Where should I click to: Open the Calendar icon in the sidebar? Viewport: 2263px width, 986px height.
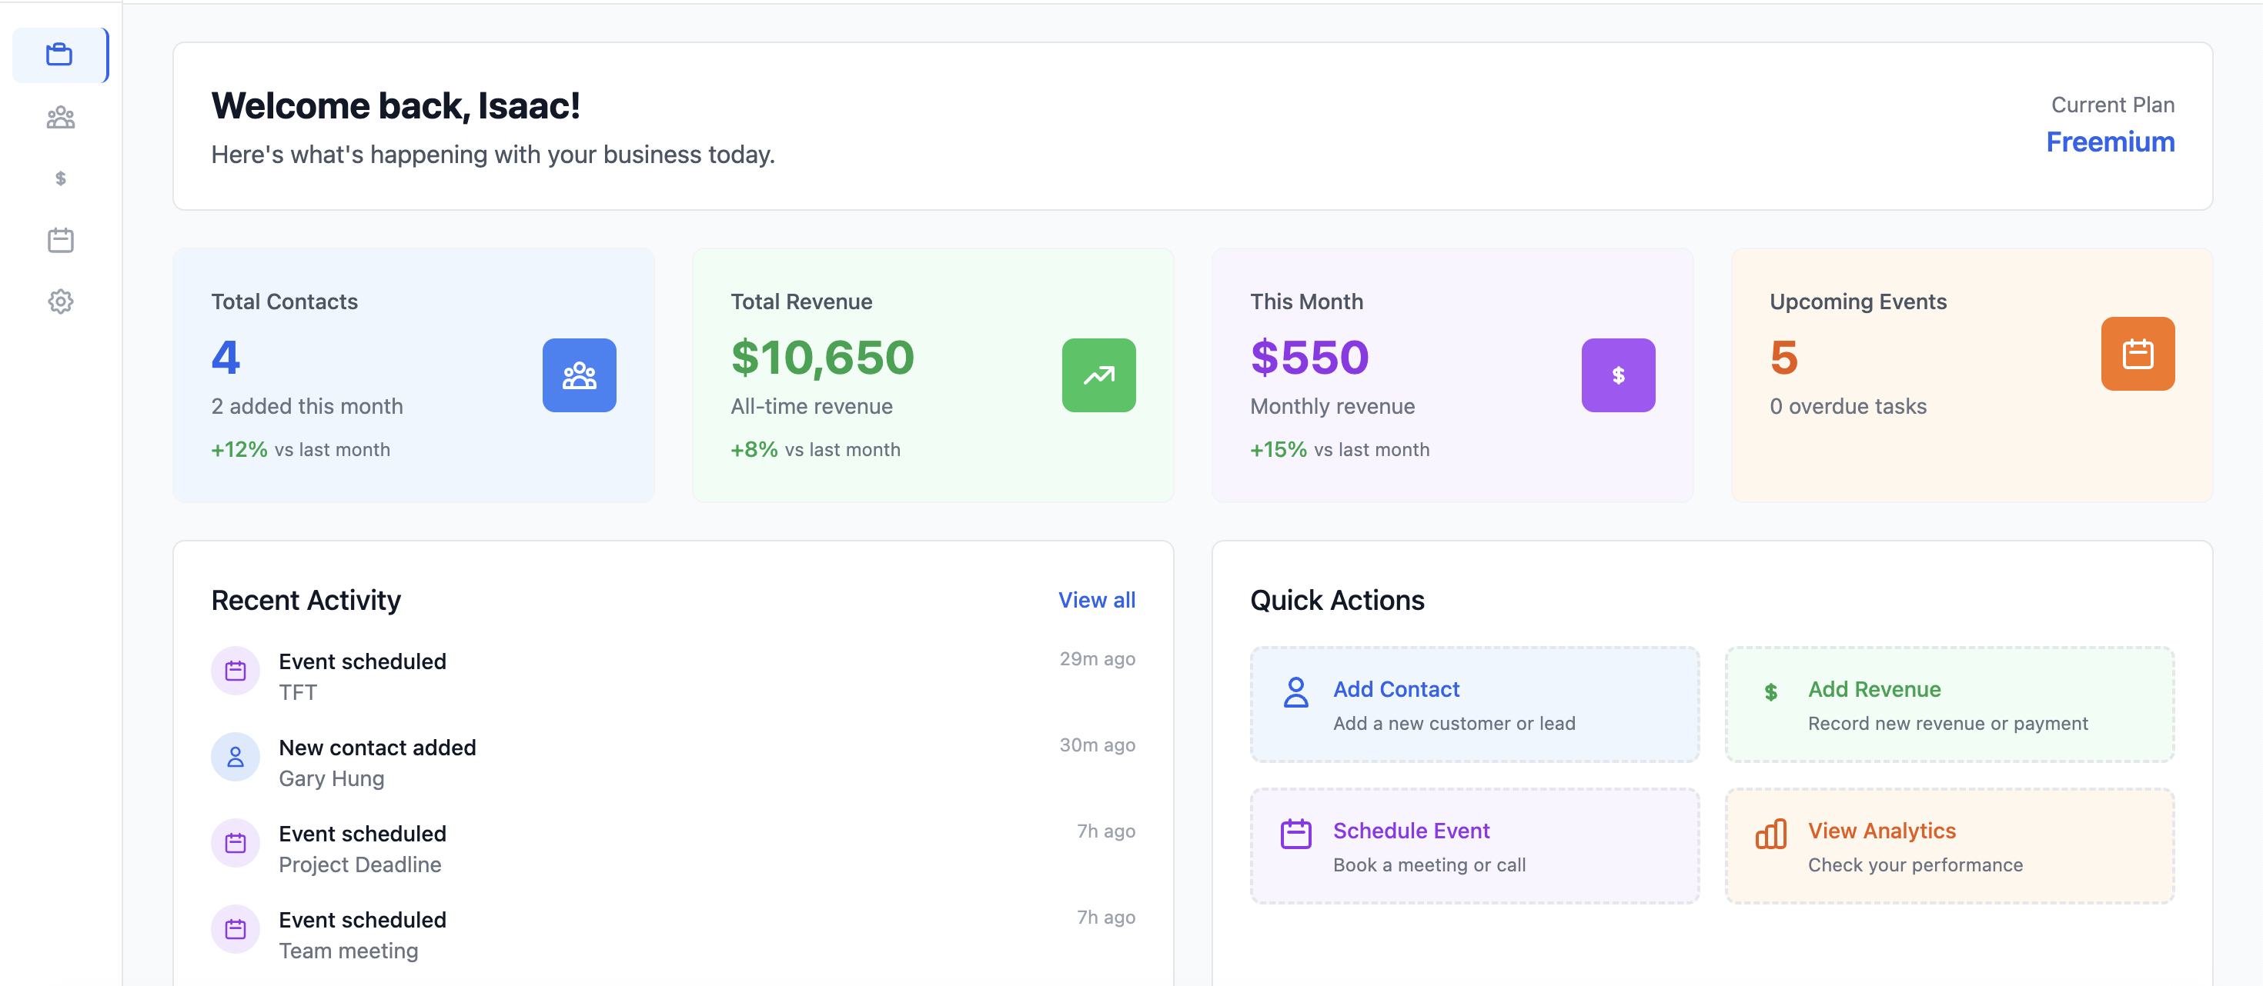[58, 240]
